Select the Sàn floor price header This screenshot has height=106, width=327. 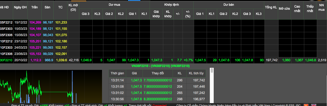pyautogui.click(x=47, y=7)
